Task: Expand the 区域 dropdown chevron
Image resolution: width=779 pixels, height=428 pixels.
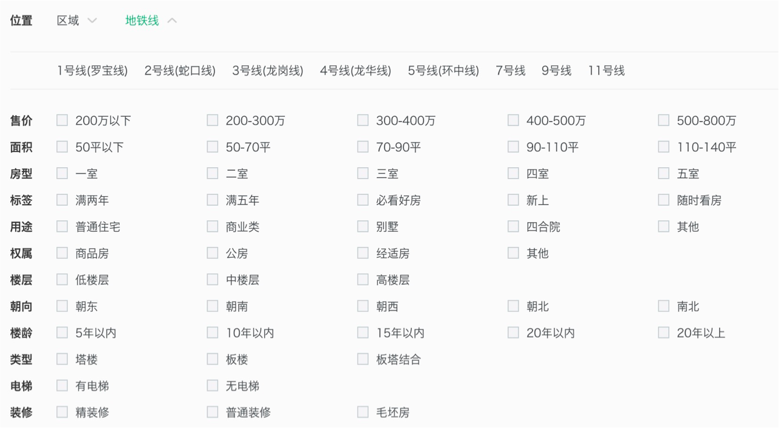Action: 92,21
